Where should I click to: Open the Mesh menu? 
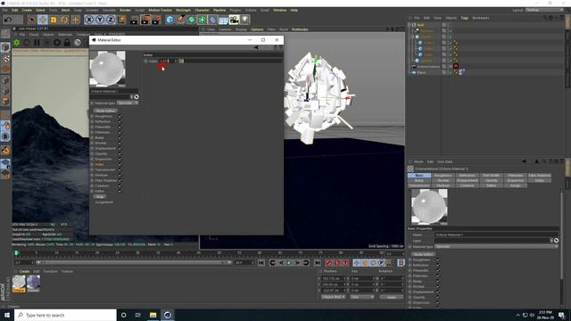coord(65,10)
